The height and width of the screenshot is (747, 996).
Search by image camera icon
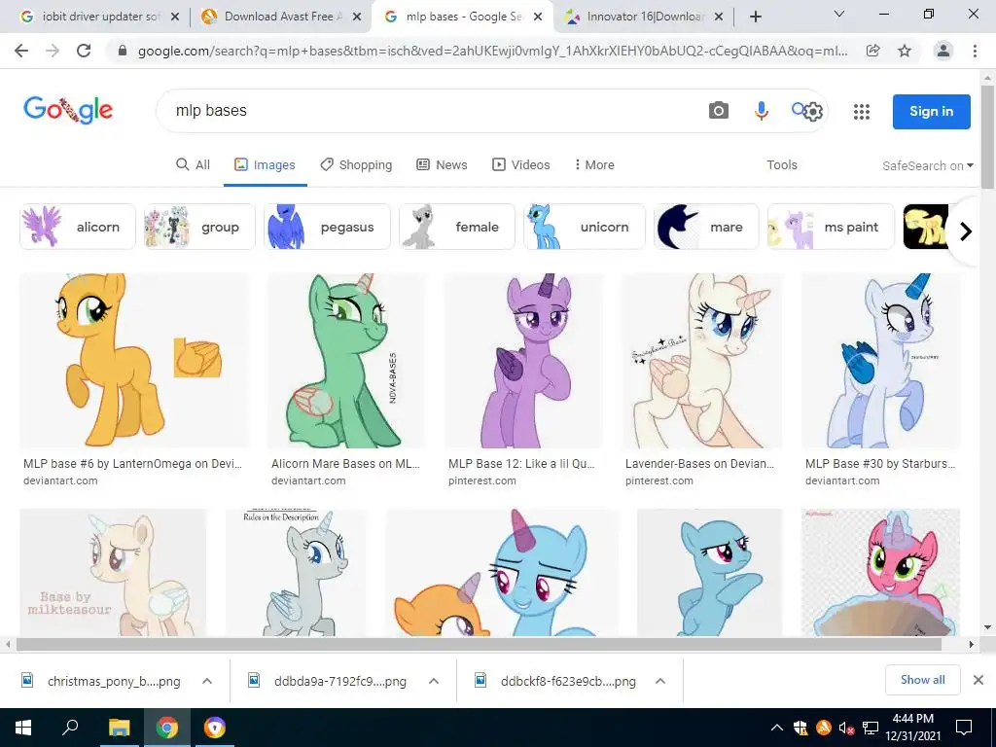[x=719, y=111]
